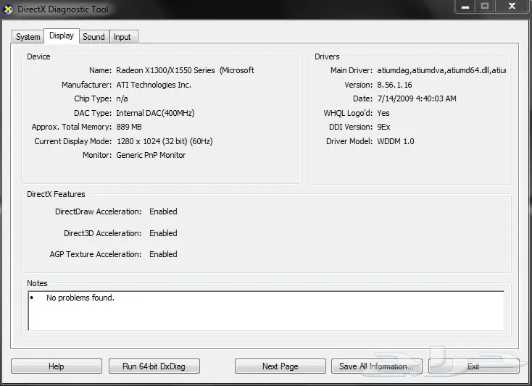The width and height of the screenshot is (532, 386).
Task: Select the 'No problems found.' note text
Action: click(x=80, y=298)
